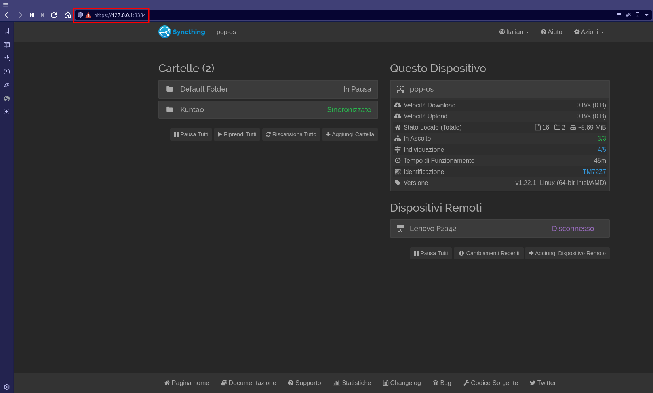Click the Disconnesso status text
653x393 pixels.
click(x=573, y=229)
